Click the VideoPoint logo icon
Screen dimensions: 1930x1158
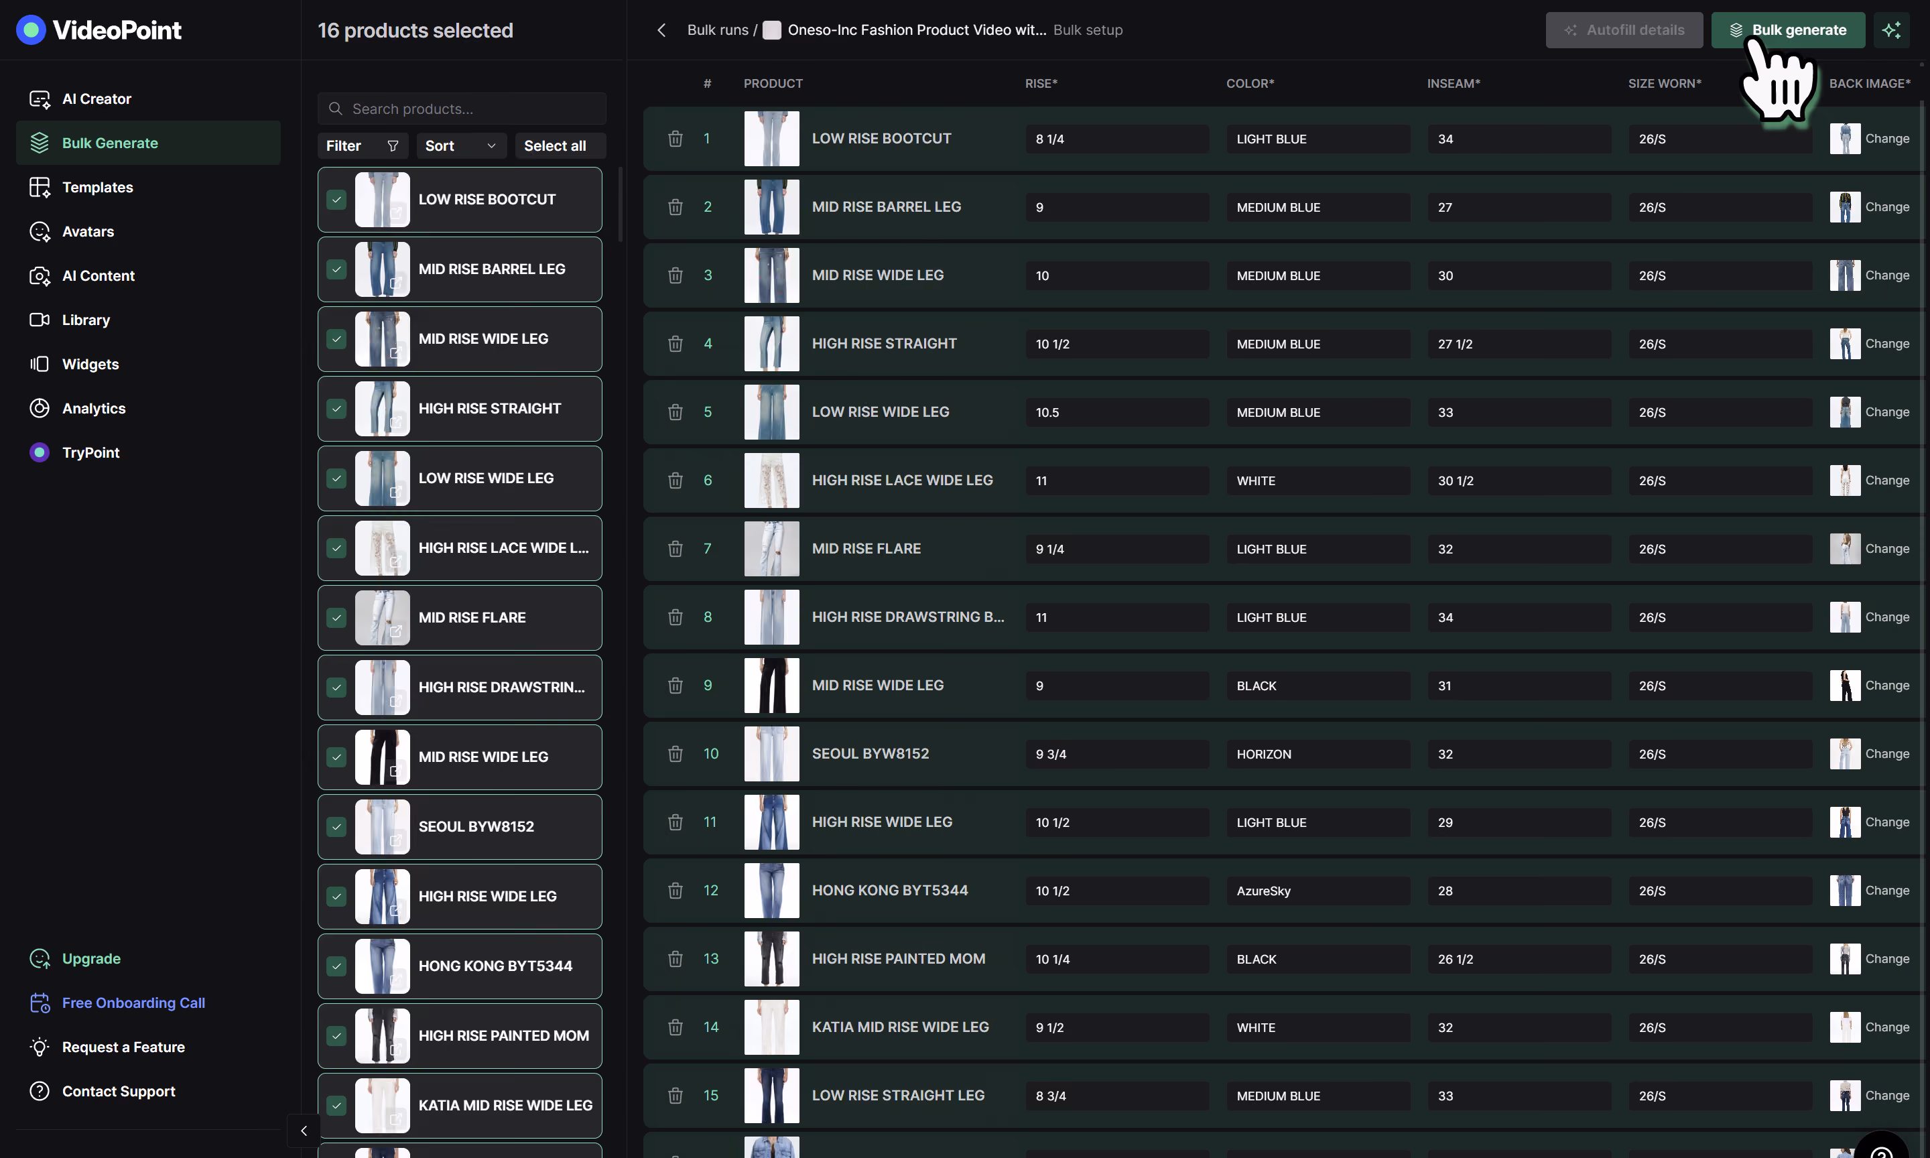pos(31,29)
